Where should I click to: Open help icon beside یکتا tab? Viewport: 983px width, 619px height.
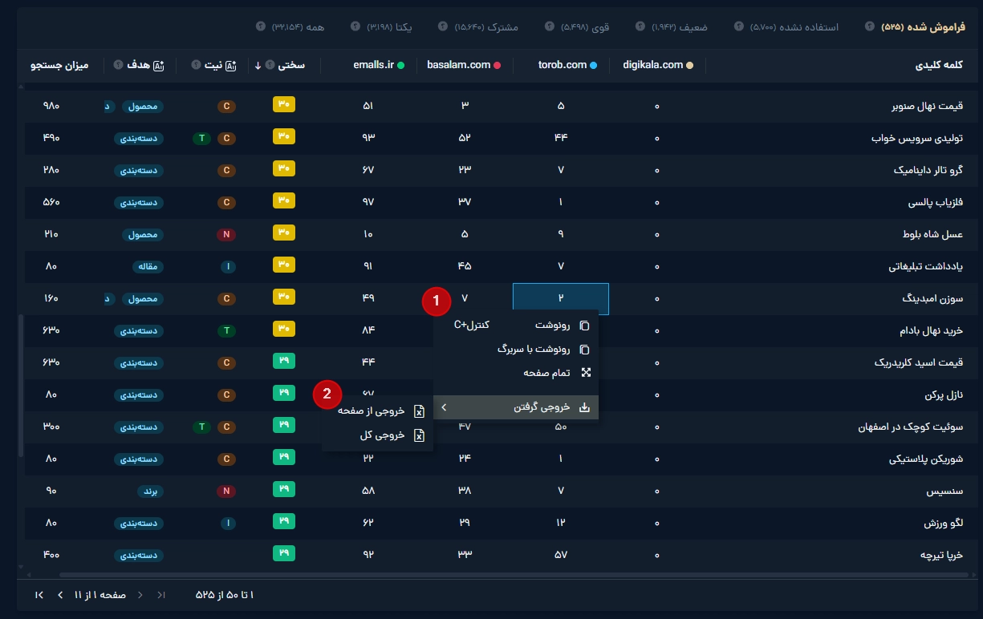[x=355, y=26]
